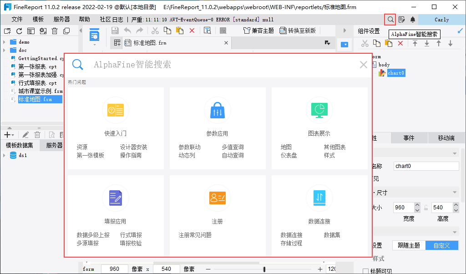Save the template with the floppy icon

pos(115,30)
